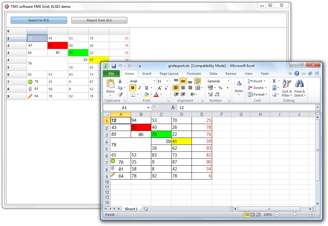Screen dimensions: 328x226
Task: Select the Format Painter brush
Action: (120, 94)
